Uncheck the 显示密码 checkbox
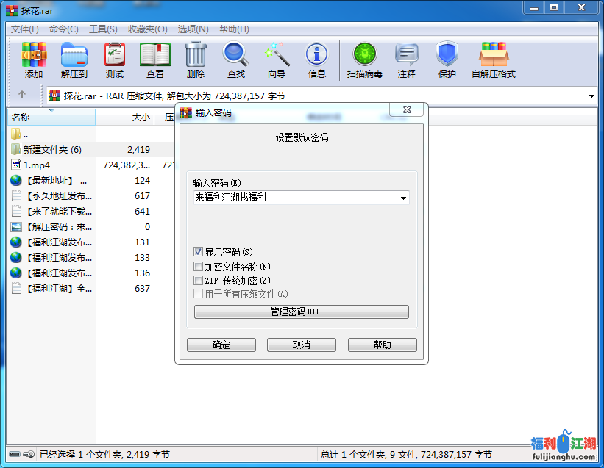Viewport: 604px width, 468px height. tap(198, 251)
